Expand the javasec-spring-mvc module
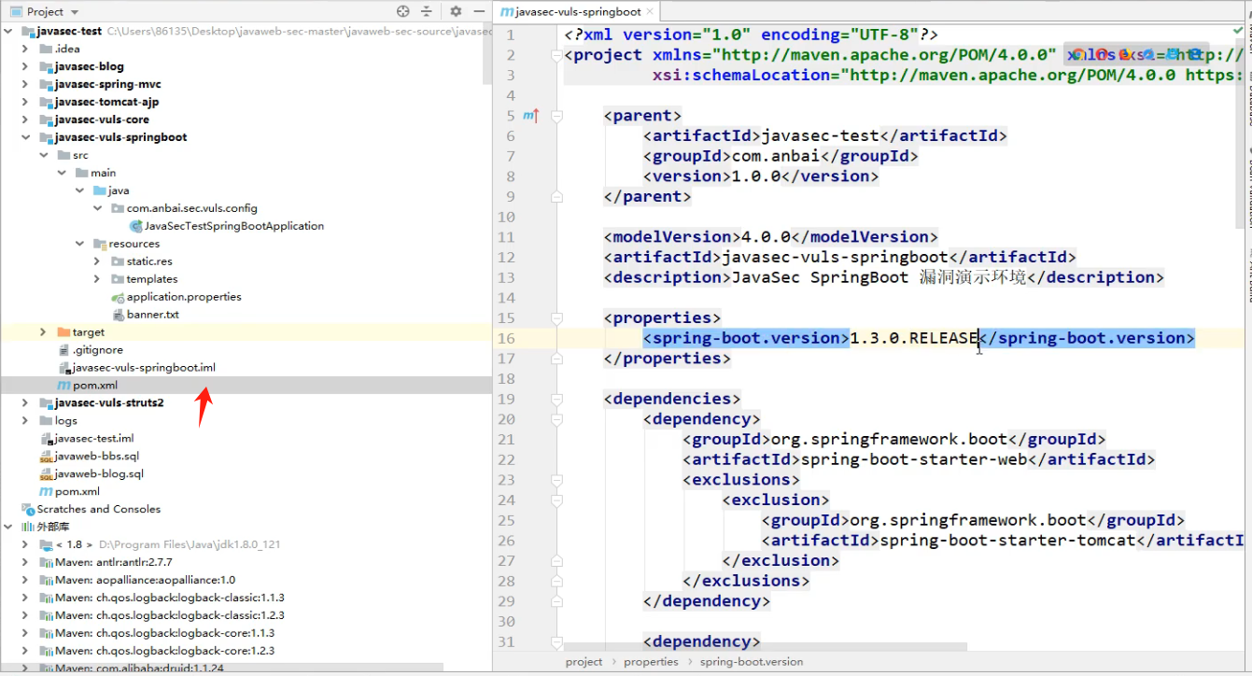 (x=26, y=84)
